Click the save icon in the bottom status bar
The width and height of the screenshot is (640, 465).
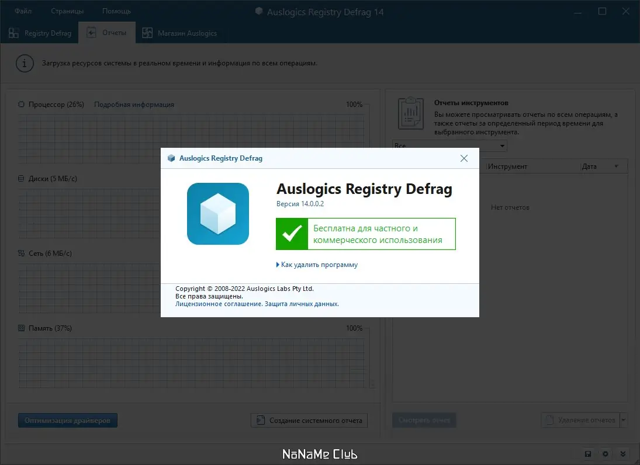pos(588,453)
